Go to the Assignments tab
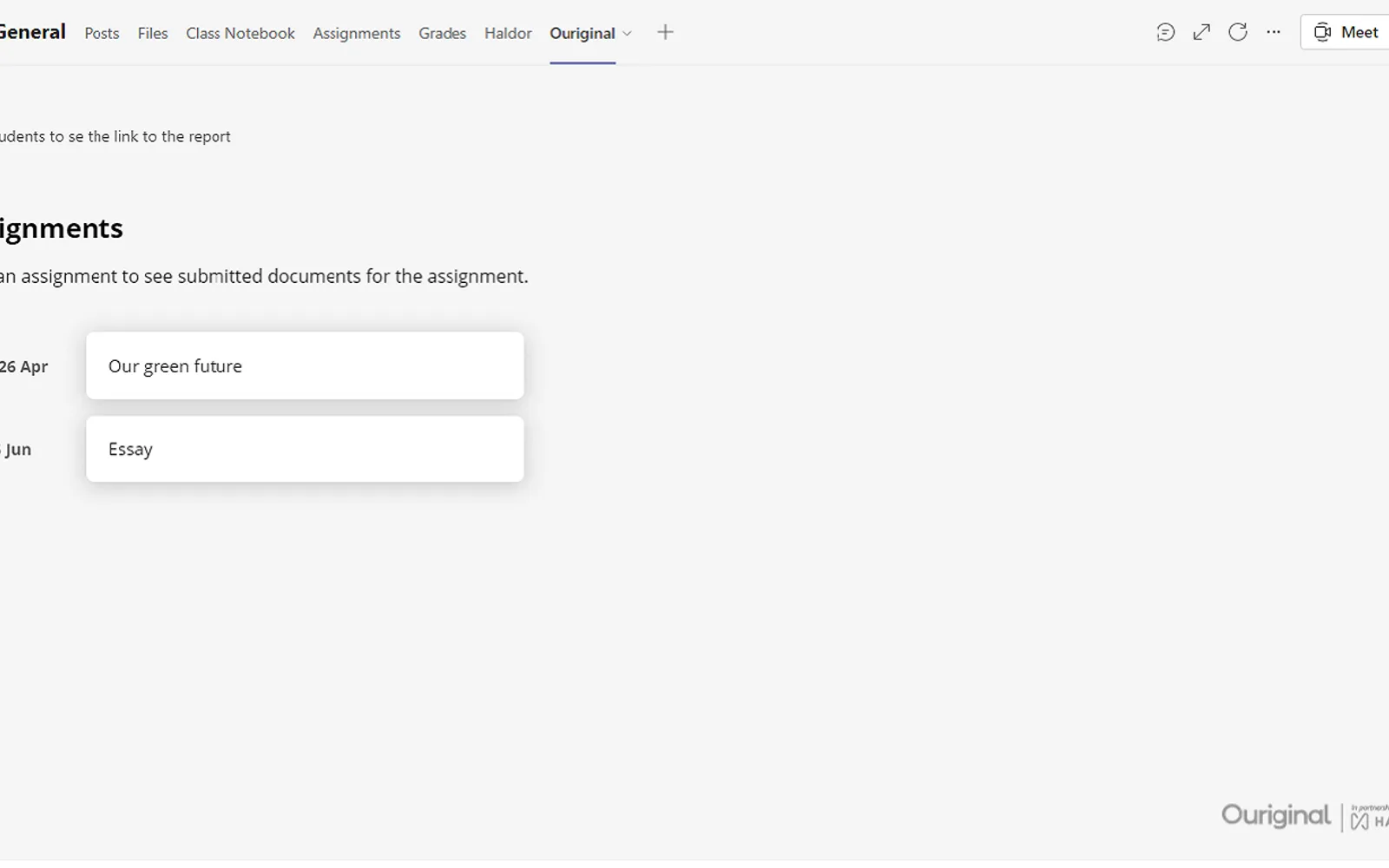 click(x=357, y=33)
